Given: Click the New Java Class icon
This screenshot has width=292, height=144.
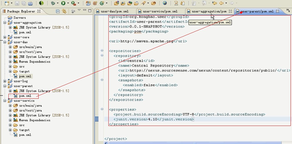Looking at the screenshot, I should [102, 3].
